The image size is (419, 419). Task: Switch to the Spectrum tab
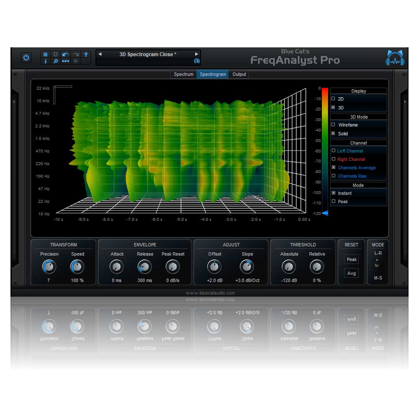[x=184, y=74]
